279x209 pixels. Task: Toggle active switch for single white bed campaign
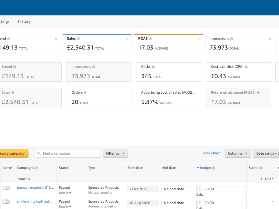[x=6, y=201]
